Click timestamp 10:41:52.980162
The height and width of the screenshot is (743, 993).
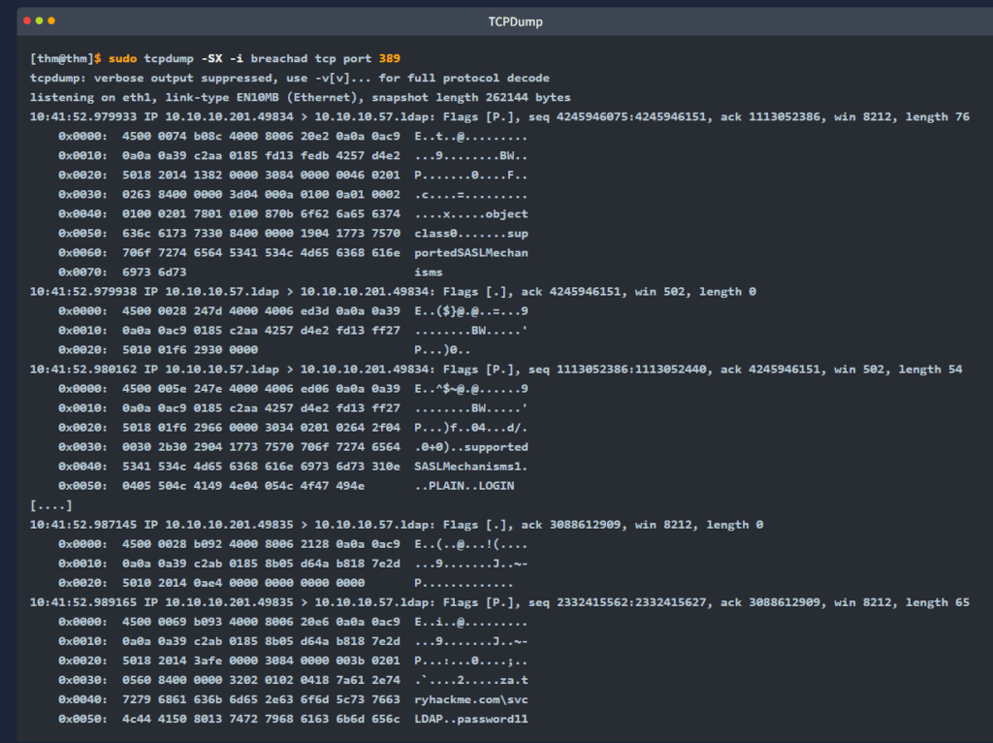pyautogui.click(x=83, y=370)
